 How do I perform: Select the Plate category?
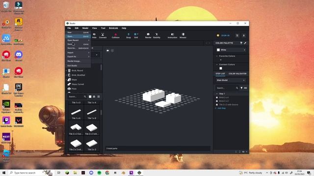(74, 88)
